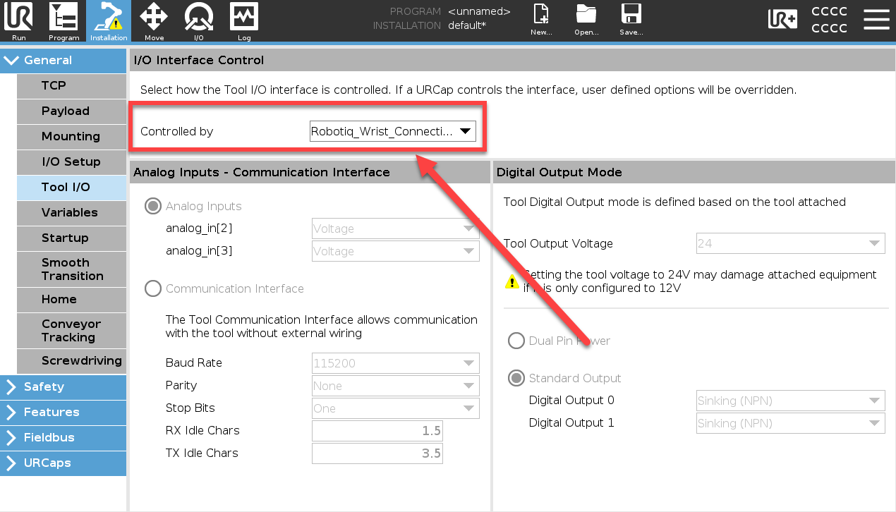Open the Startup page
The image size is (896, 512).
point(72,238)
